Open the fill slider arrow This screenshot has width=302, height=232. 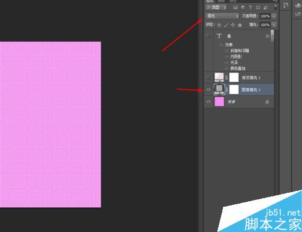[x=274, y=25]
